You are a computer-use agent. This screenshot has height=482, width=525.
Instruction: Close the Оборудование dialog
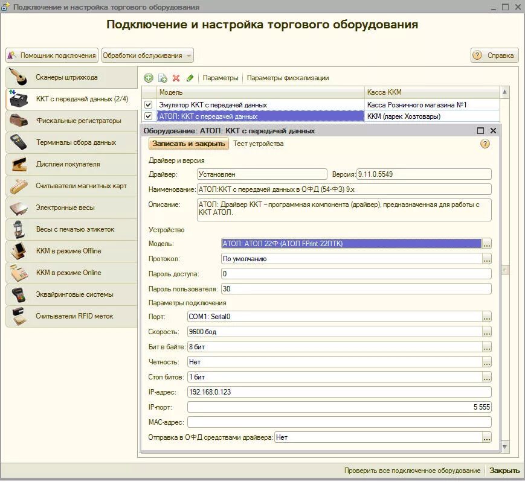coord(493,131)
